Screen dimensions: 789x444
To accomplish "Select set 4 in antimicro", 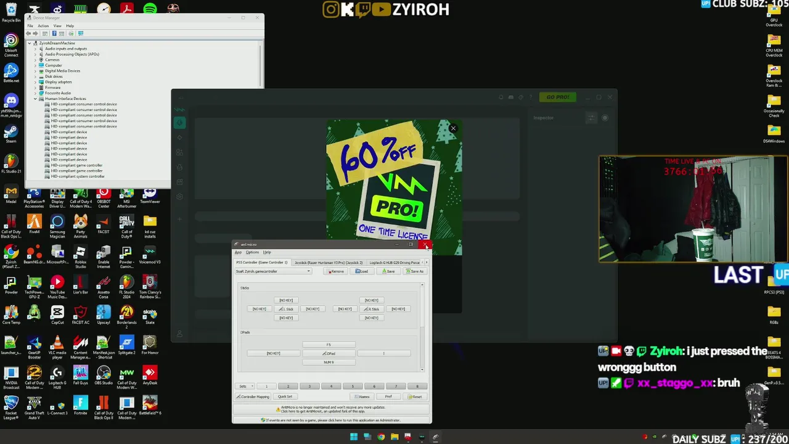I will coord(331,386).
